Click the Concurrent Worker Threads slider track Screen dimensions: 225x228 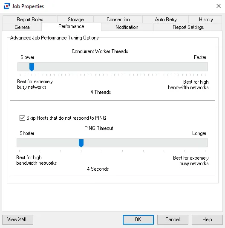(x=112, y=67)
